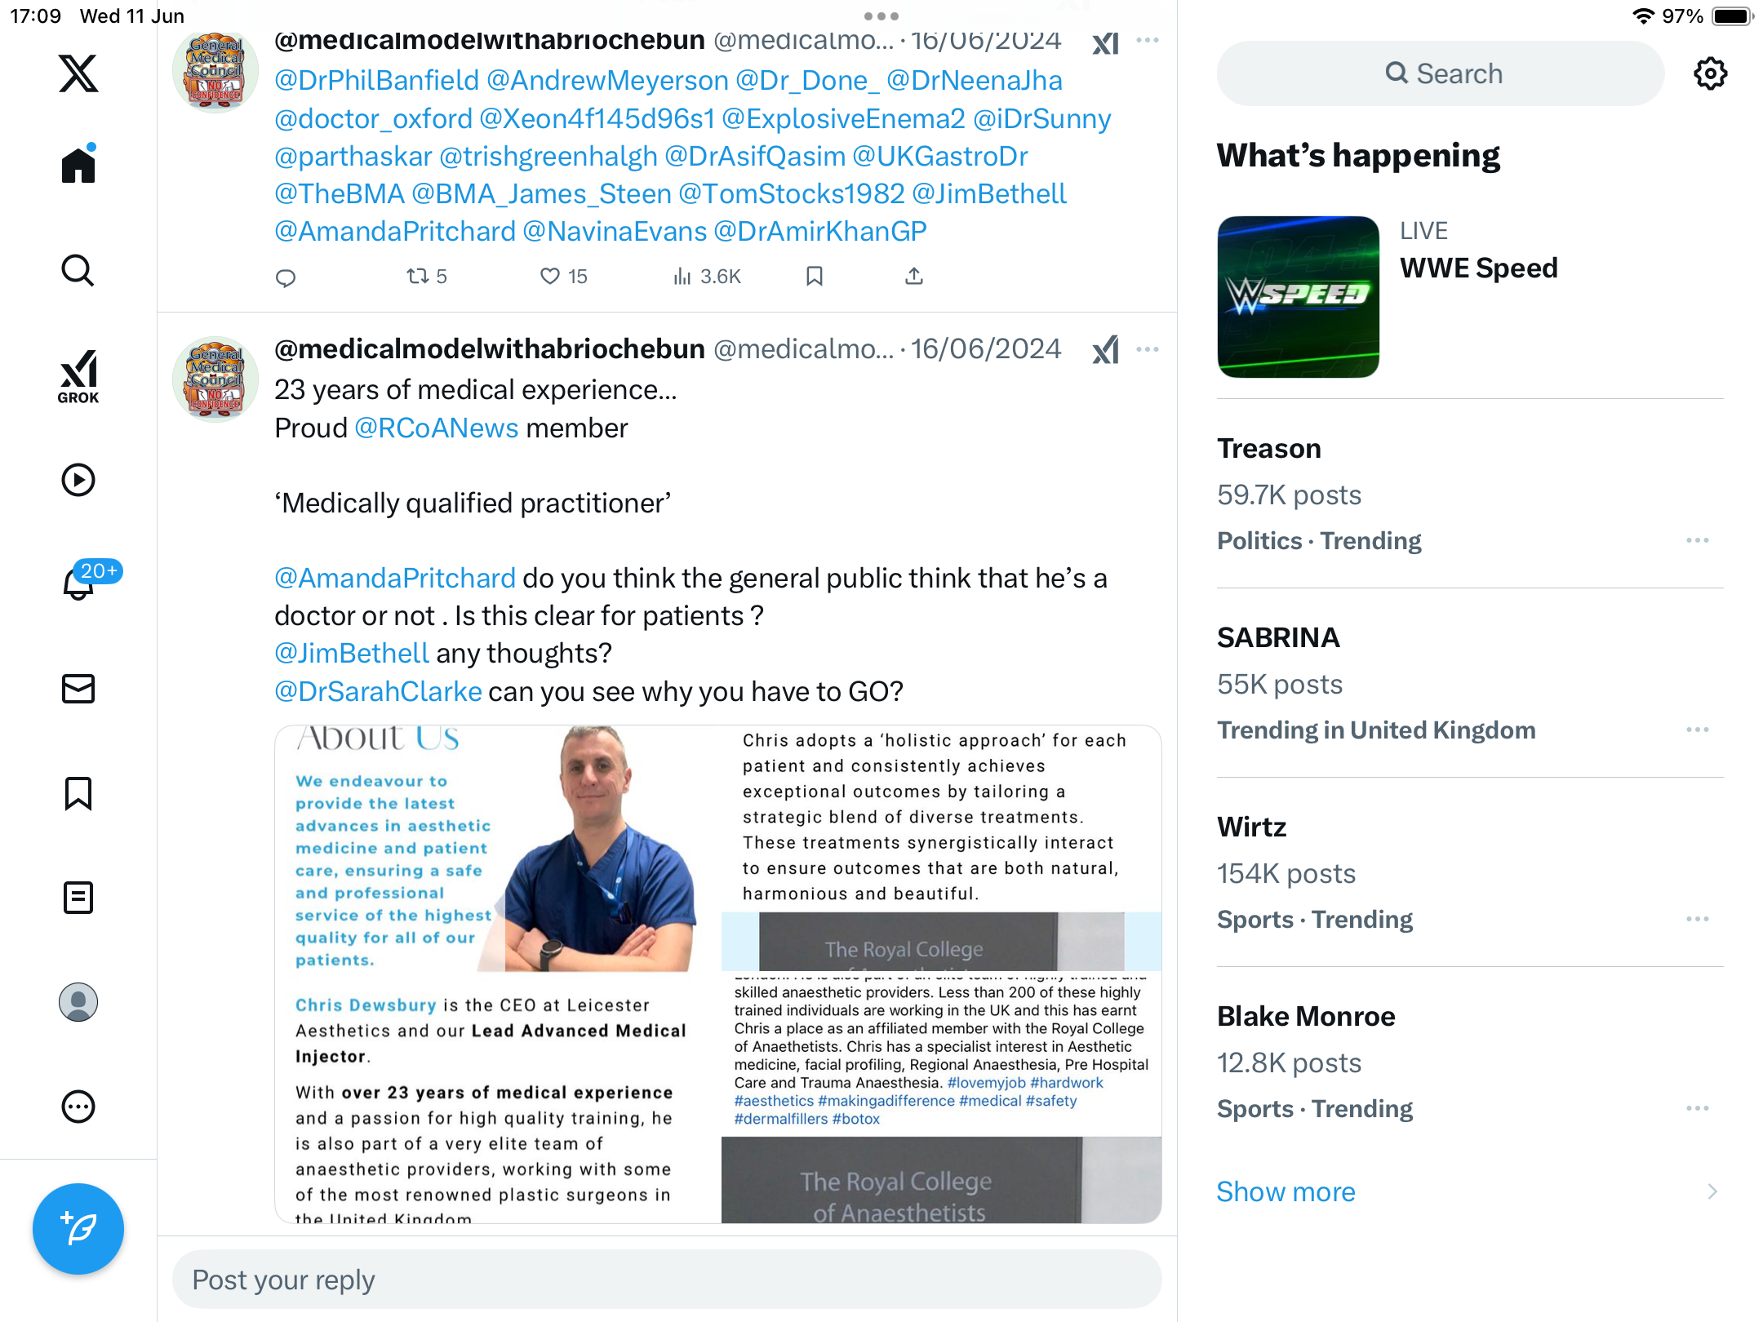This screenshot has width=1763, height=1322.
Task: Compose a new post
Action: pyautogui.click(x=78, y=1228)
